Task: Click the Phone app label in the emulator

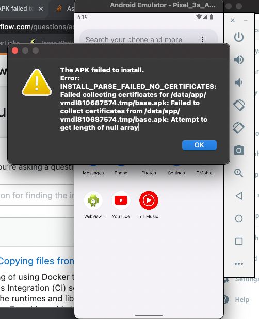Action: point(121,173)
